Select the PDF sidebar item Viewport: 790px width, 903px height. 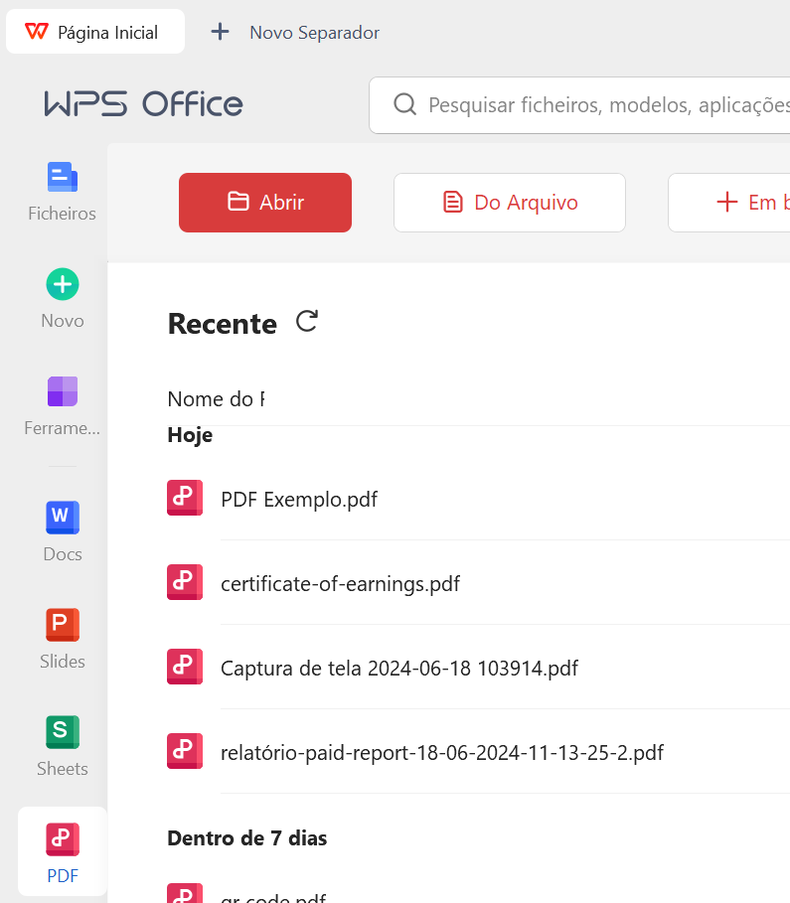63,851
